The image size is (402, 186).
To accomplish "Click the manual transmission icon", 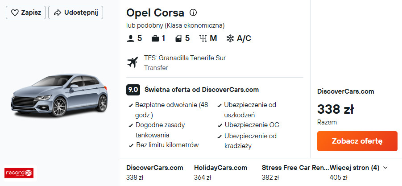I will point(203,38).
